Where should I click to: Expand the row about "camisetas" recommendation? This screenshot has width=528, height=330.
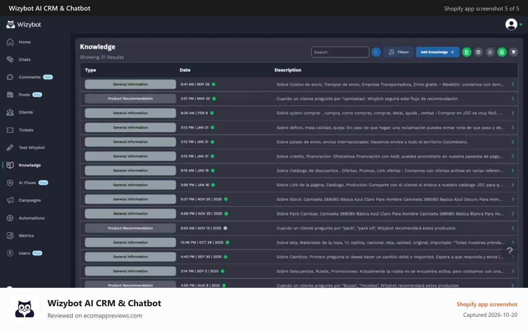point(513,99)
